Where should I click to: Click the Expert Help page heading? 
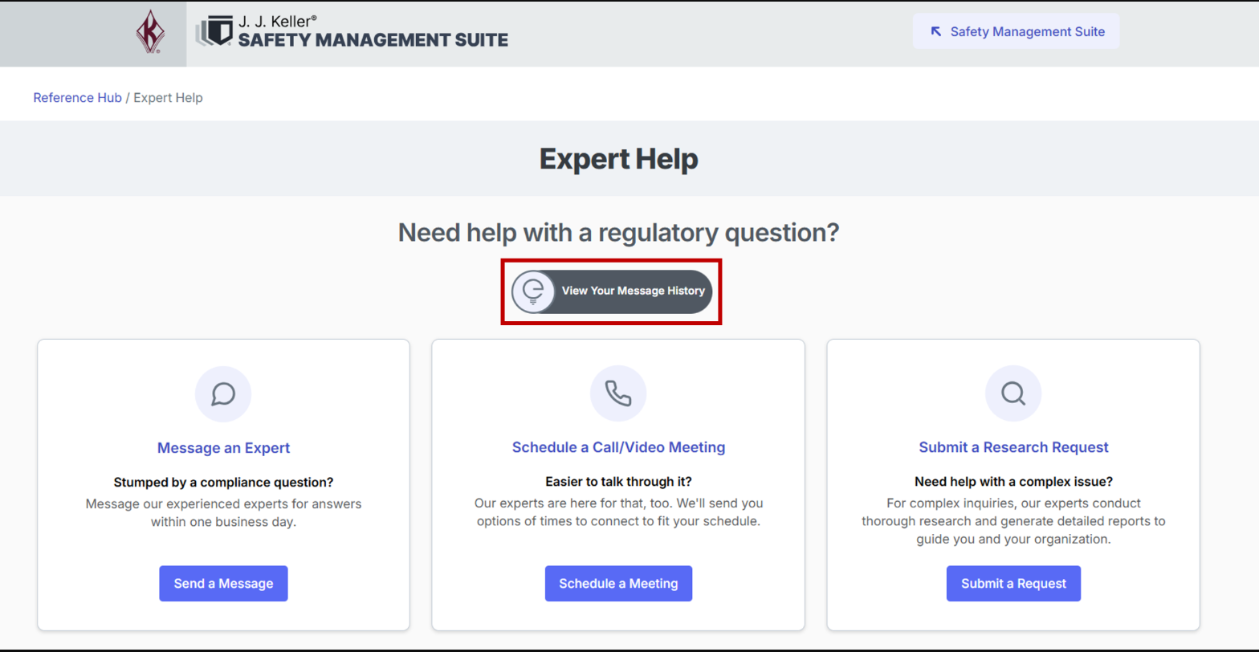click(618, 159)
